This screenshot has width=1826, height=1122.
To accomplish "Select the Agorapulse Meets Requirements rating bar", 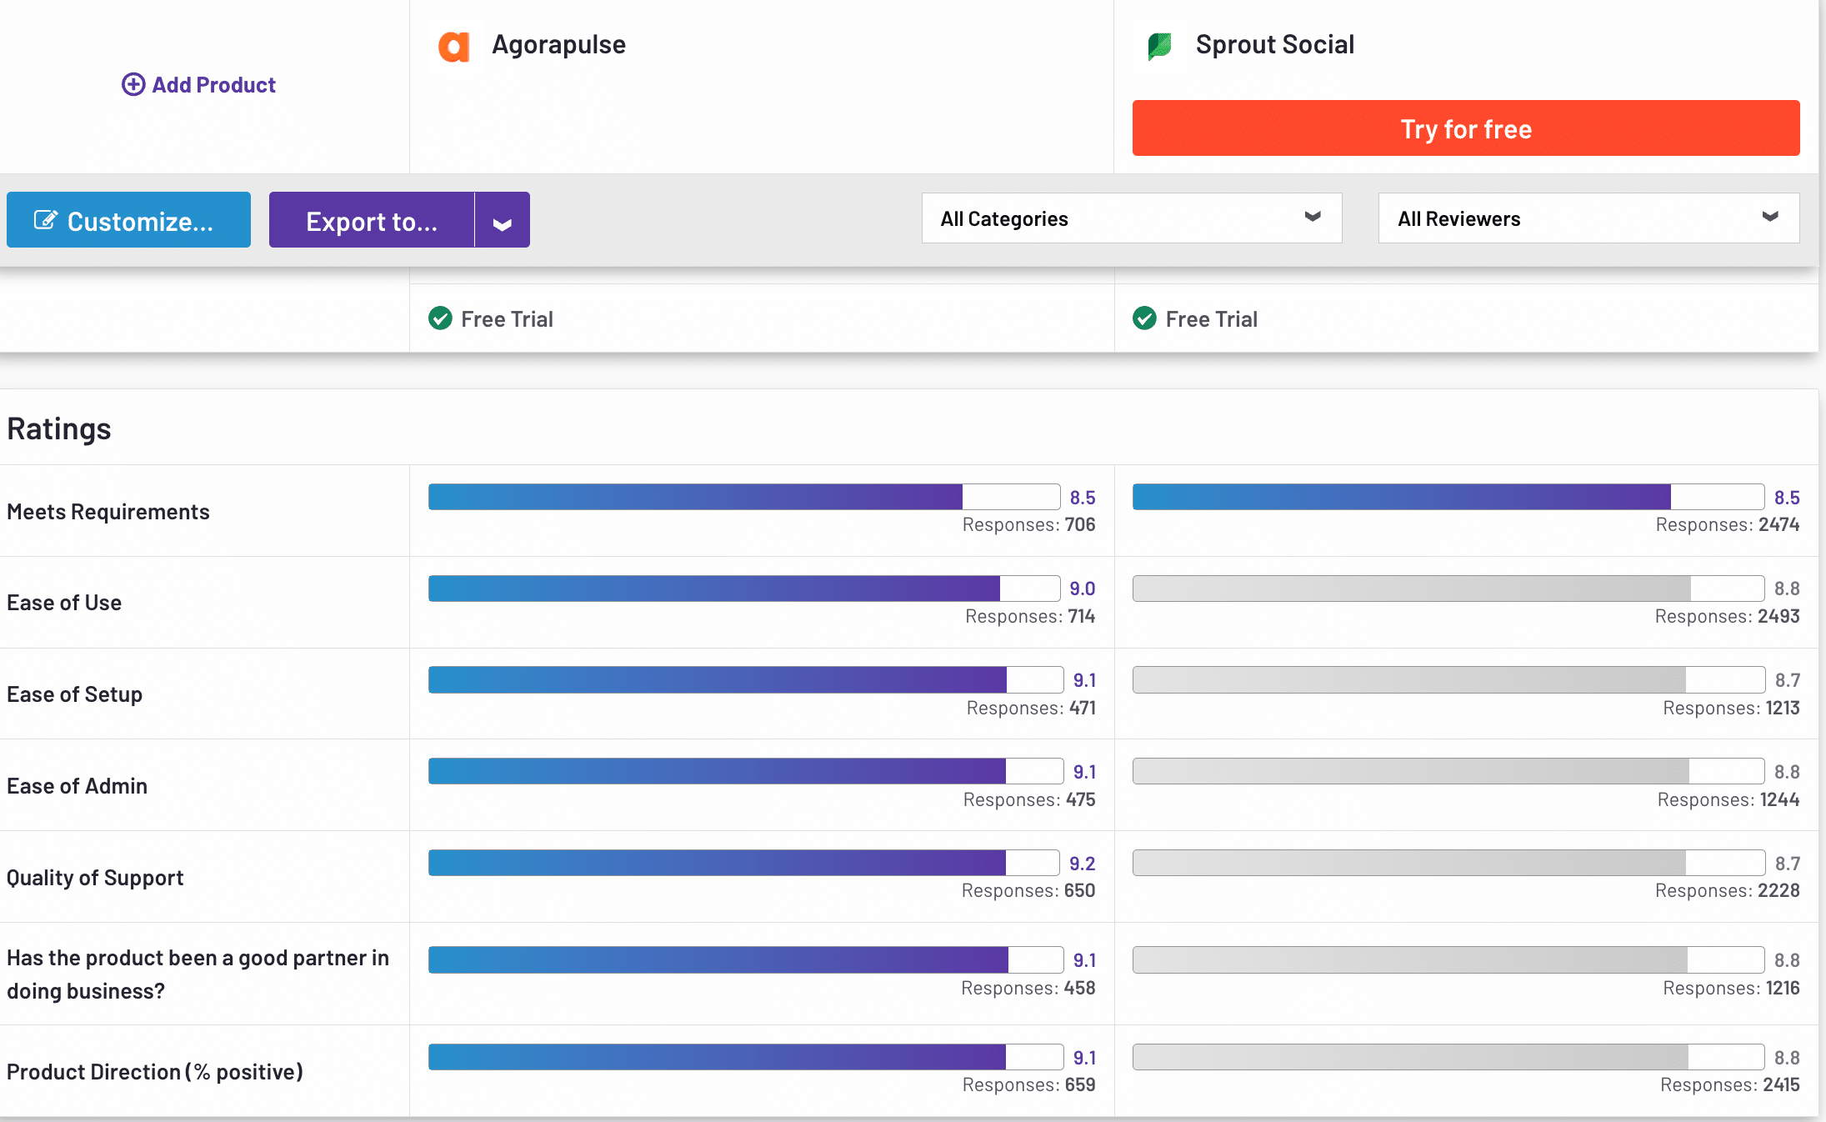I will point(742,496).
